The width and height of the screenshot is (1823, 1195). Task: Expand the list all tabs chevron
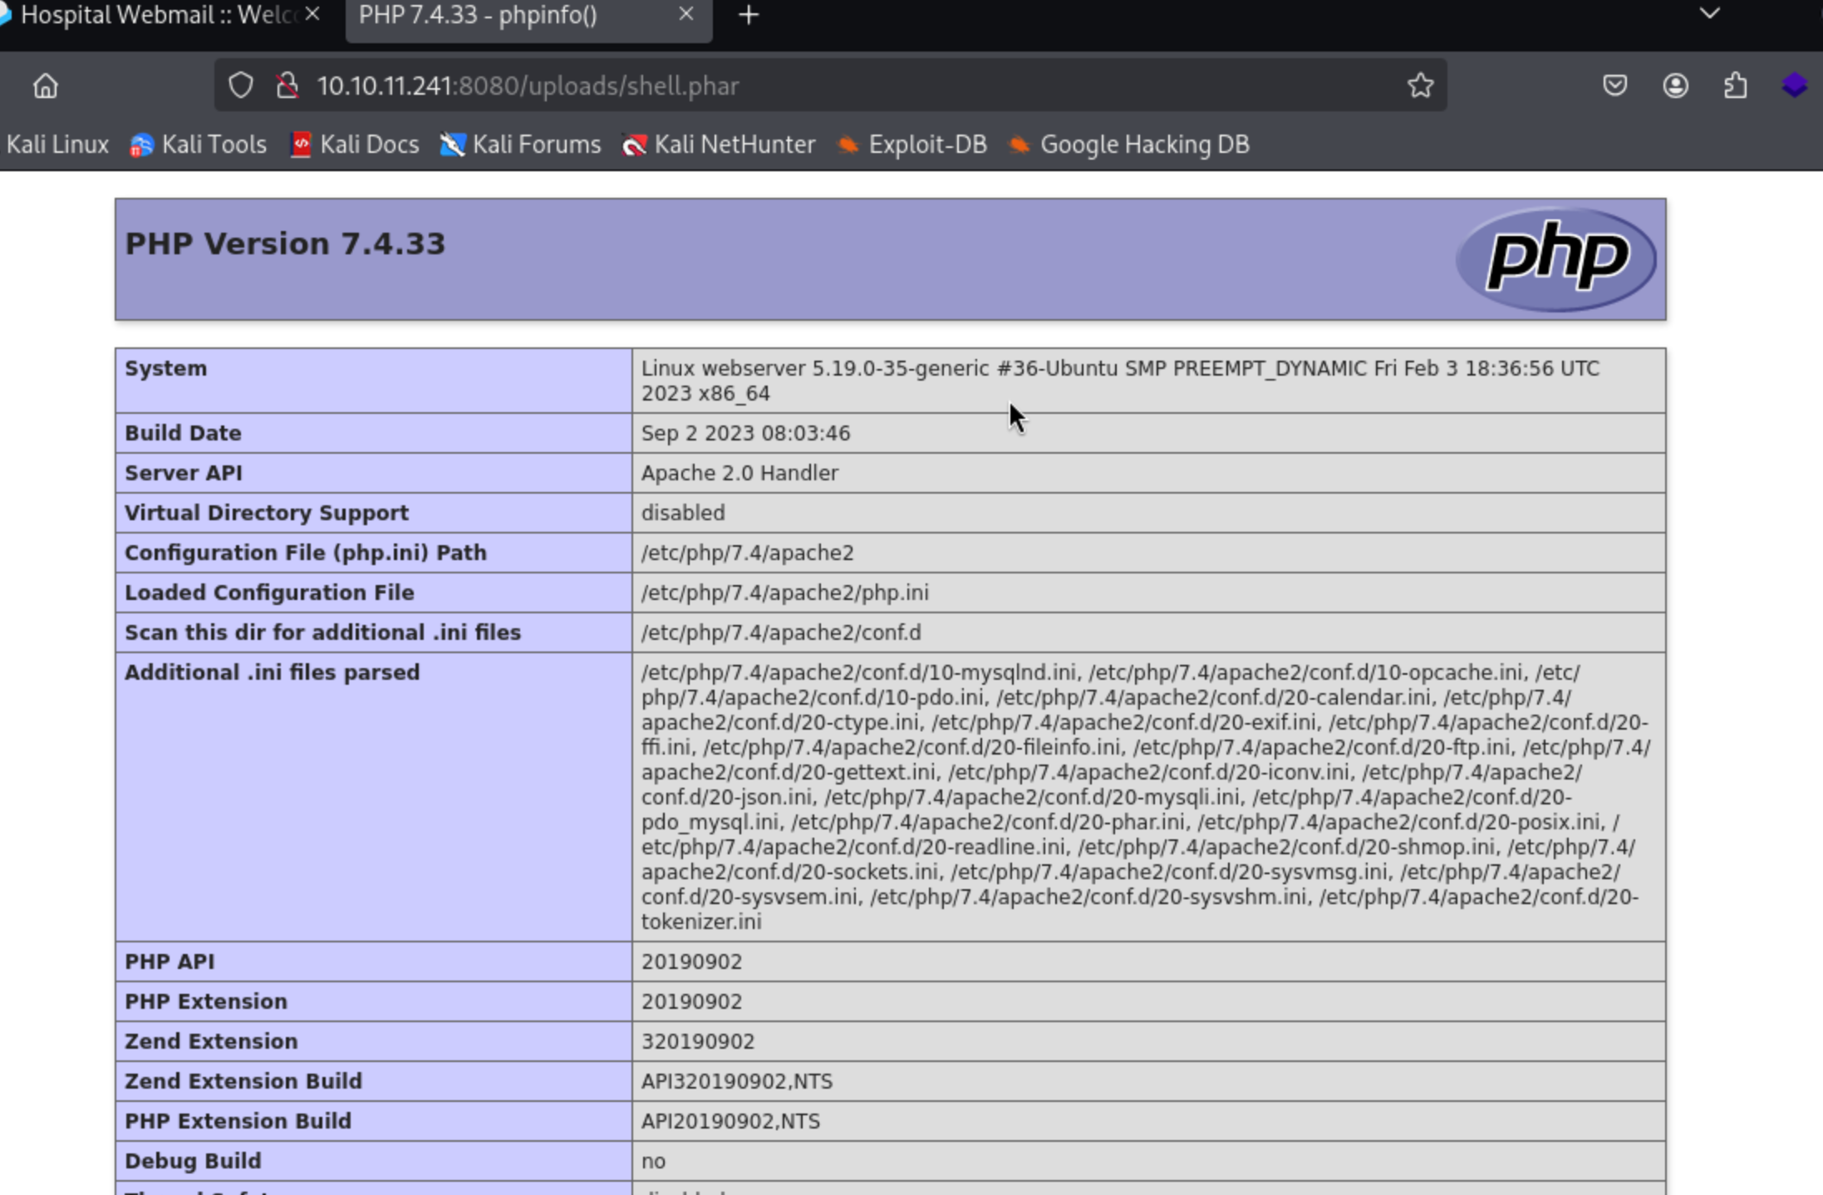[1709, 13]
